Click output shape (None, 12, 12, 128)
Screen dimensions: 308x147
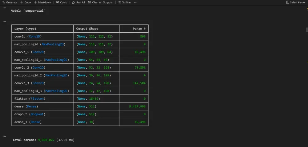pyautogui.click(x=94, y=91)
